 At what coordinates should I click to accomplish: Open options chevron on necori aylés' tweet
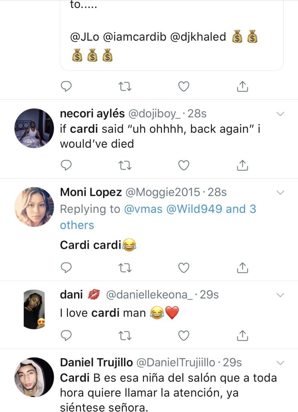280,114
